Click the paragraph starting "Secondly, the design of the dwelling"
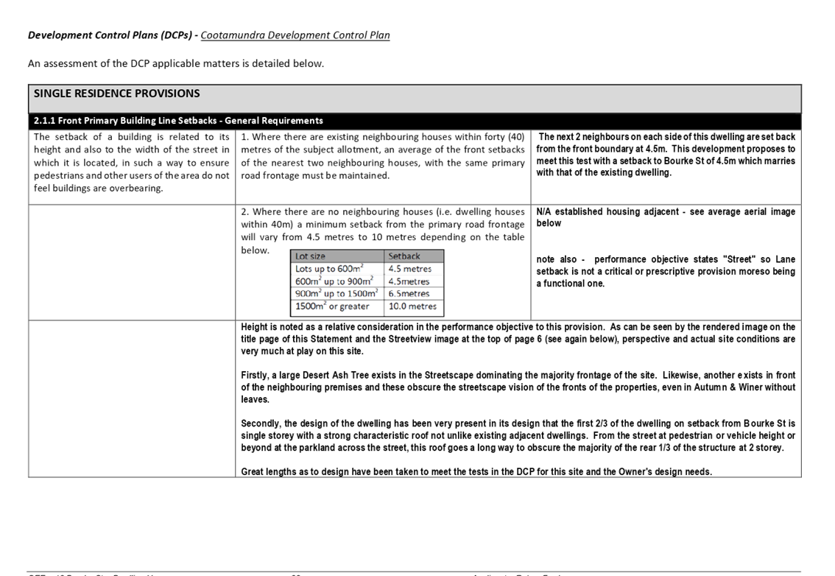 tap(518, 435)
